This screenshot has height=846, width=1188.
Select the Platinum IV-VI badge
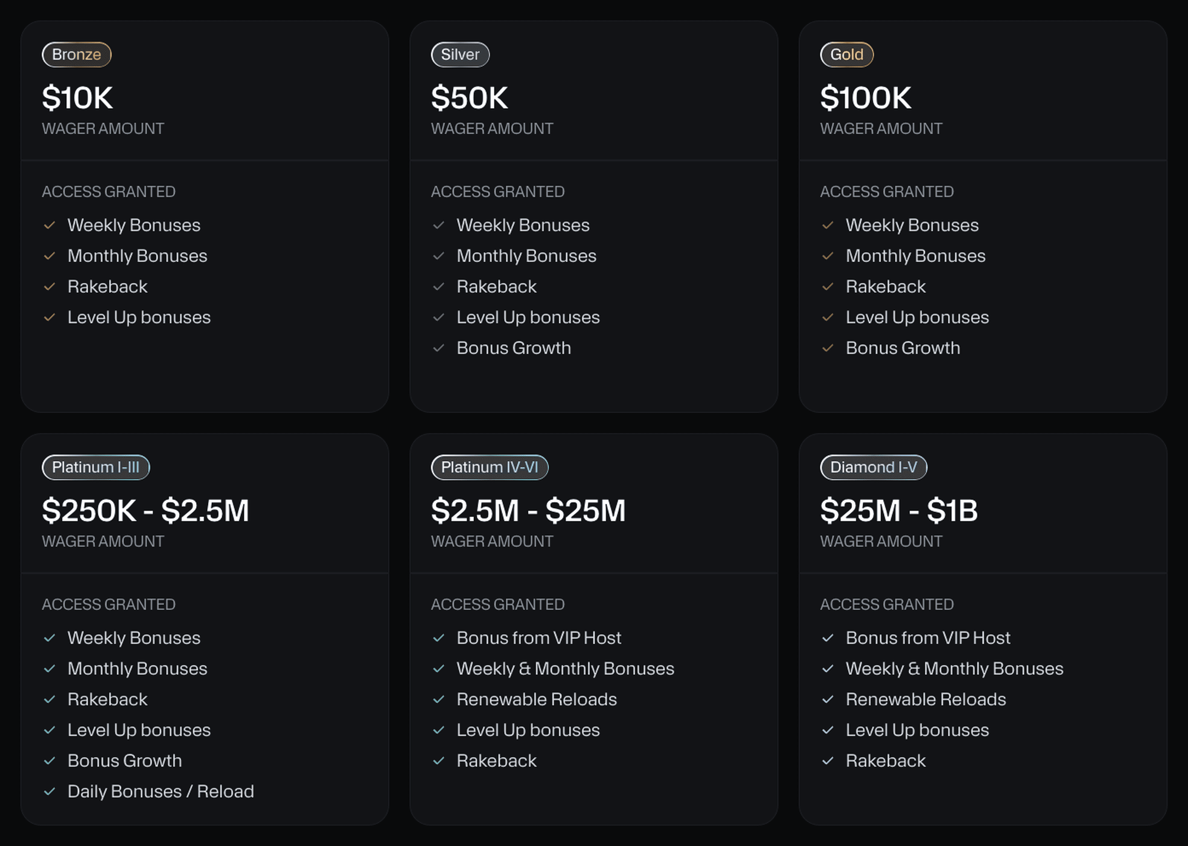coord(489,467)
